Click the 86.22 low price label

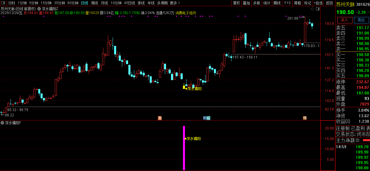10,115
